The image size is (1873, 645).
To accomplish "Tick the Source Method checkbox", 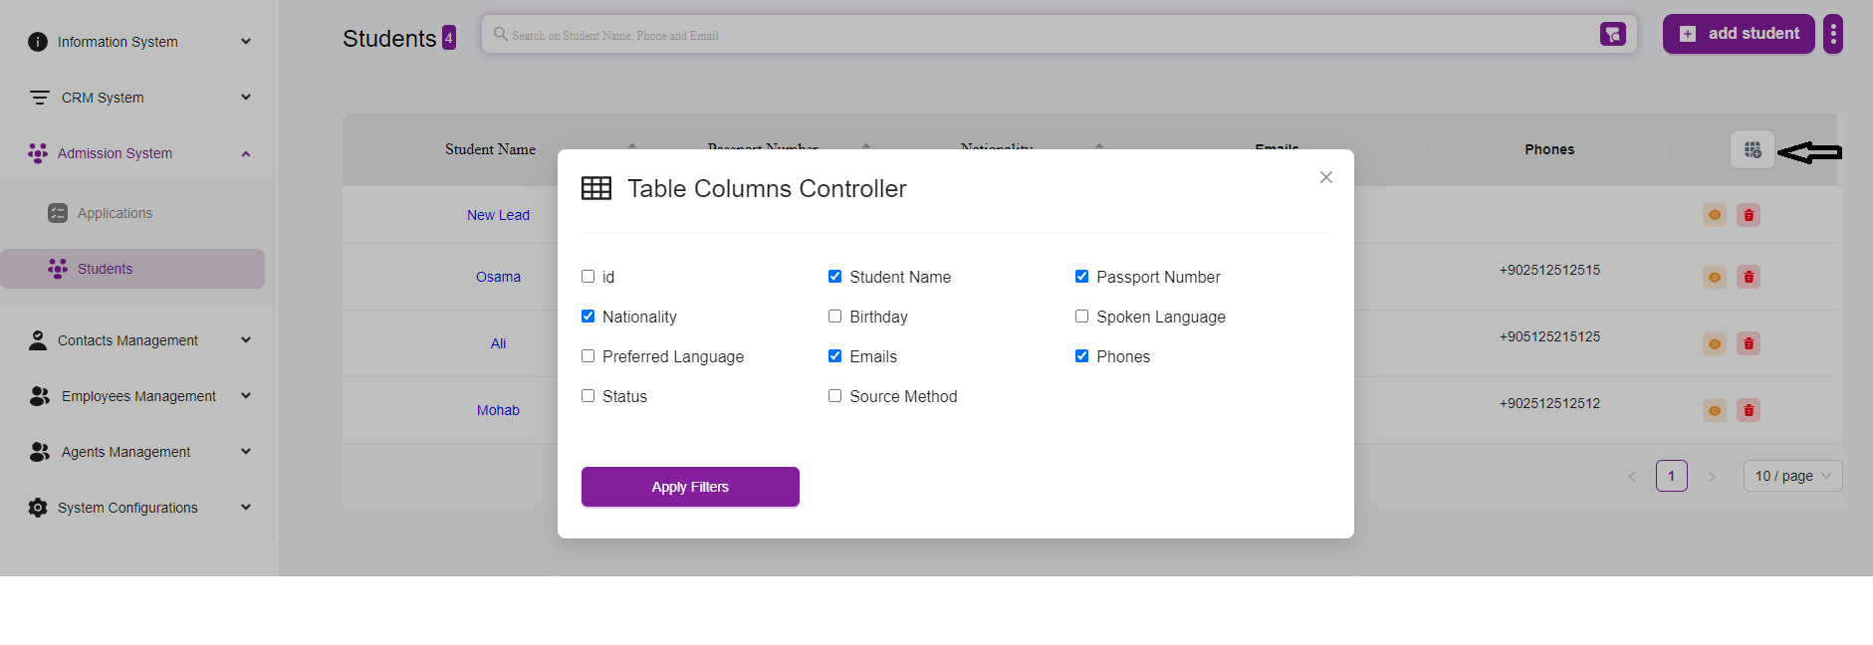I will 834,396.
